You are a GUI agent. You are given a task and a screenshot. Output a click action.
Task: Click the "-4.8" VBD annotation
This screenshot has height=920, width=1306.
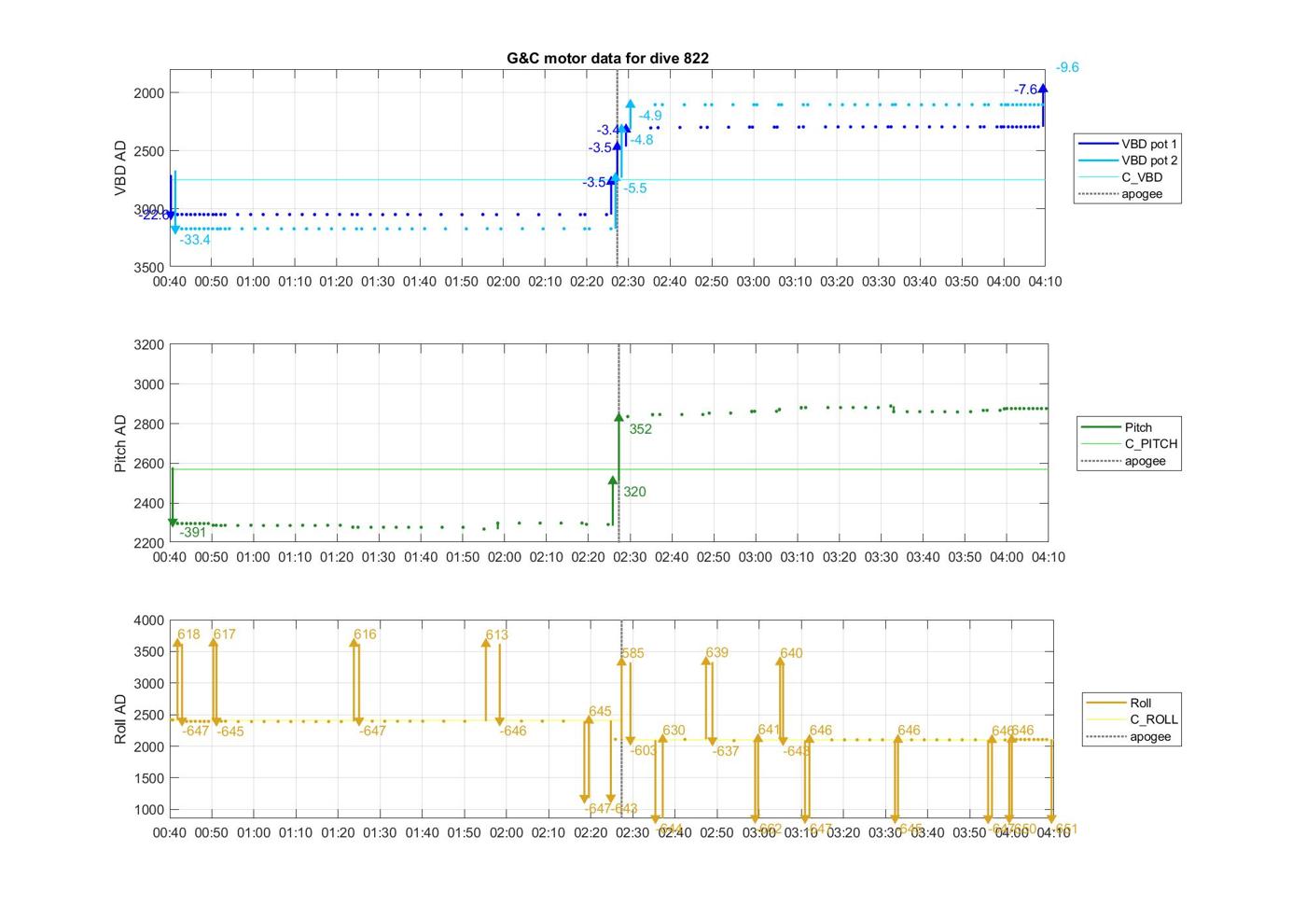tap(641, 140)
